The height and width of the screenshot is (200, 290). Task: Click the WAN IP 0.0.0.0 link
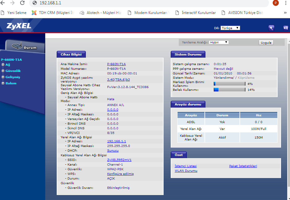tap(113, 110)
